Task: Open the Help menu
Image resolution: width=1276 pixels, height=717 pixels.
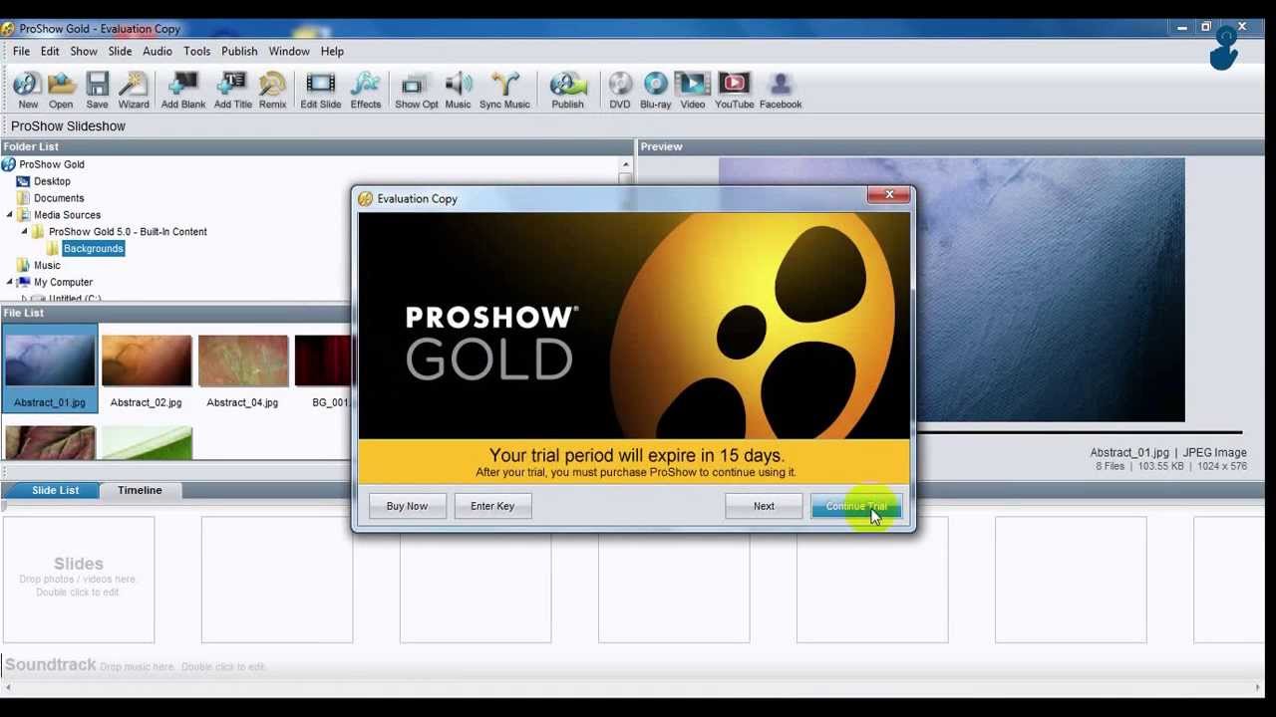Action: point(332,51)
